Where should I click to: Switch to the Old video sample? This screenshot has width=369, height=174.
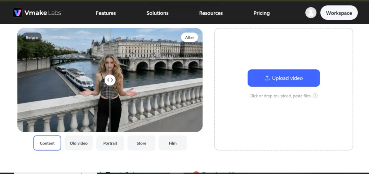pyautogui.click(x=79, y=143)
